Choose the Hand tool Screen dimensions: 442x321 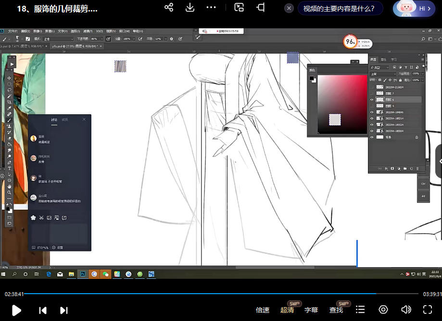(9, 186)
